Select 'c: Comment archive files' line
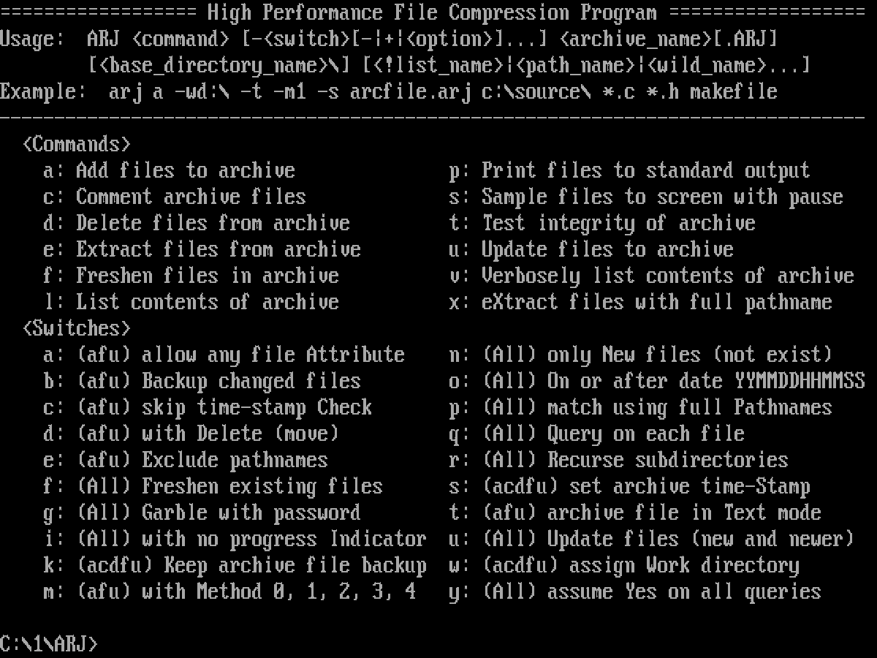 pos(175,197)
